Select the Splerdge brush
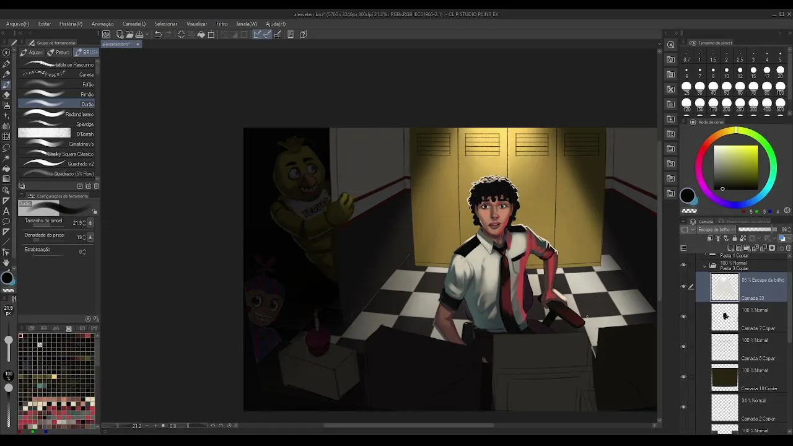This screenshot has height=446, width=793. coord(56,124)
